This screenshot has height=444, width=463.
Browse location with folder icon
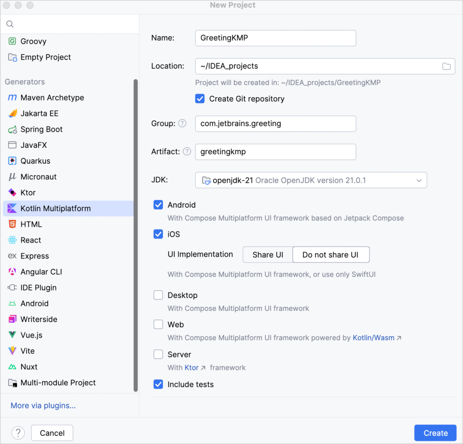(x=446, y=67)
